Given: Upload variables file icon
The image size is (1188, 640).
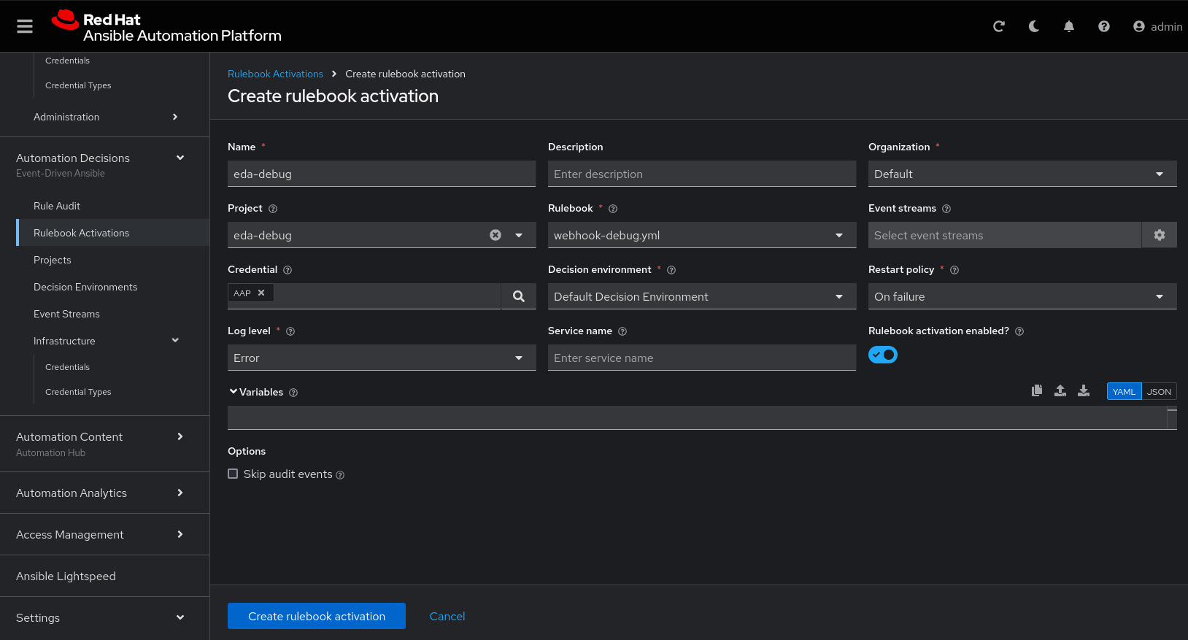Looking at the screenshot, I should 1060,390.
